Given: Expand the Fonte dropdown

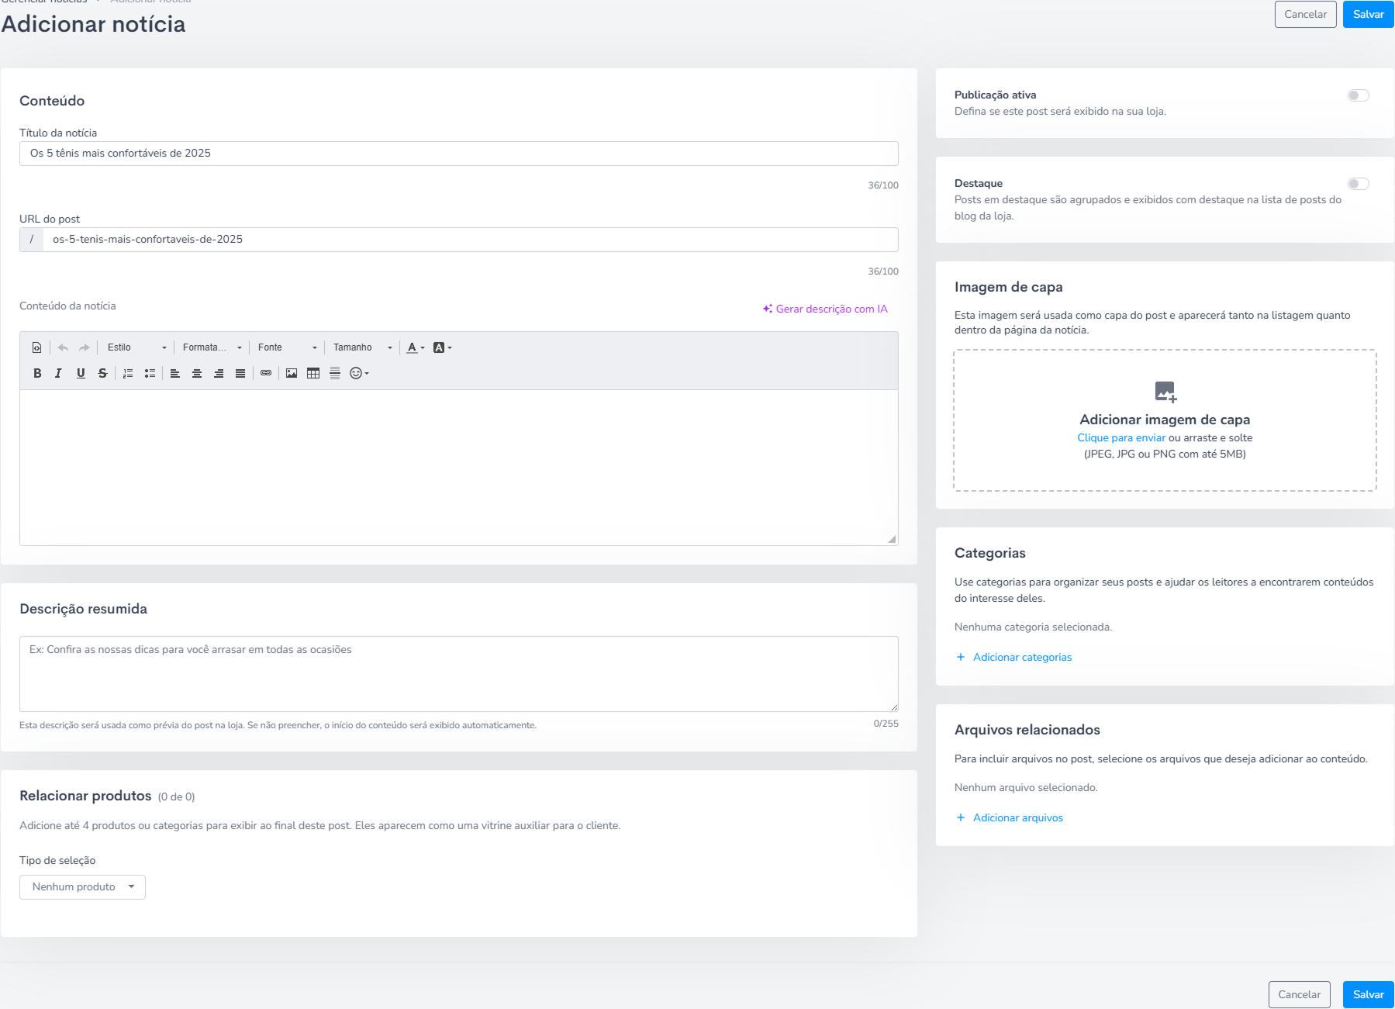Looking at the screenshot, I should [287, 347].
